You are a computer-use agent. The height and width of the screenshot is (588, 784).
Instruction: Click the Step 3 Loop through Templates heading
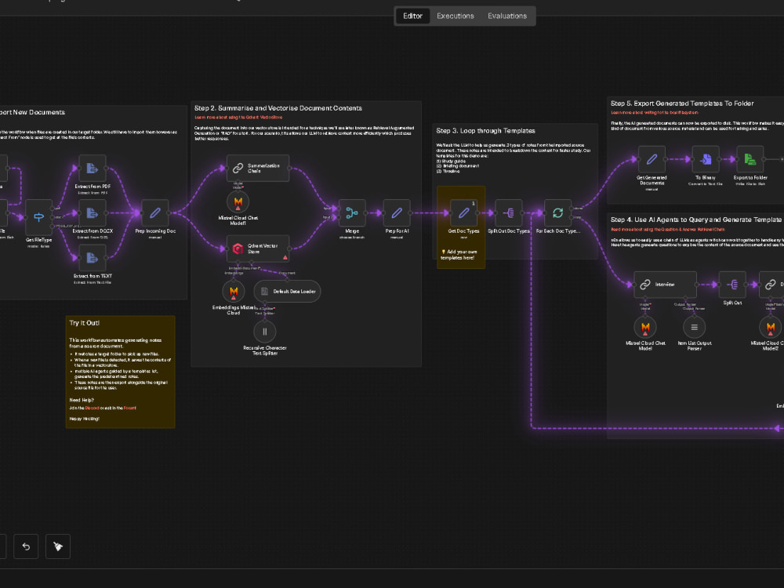tap(485, 130)
